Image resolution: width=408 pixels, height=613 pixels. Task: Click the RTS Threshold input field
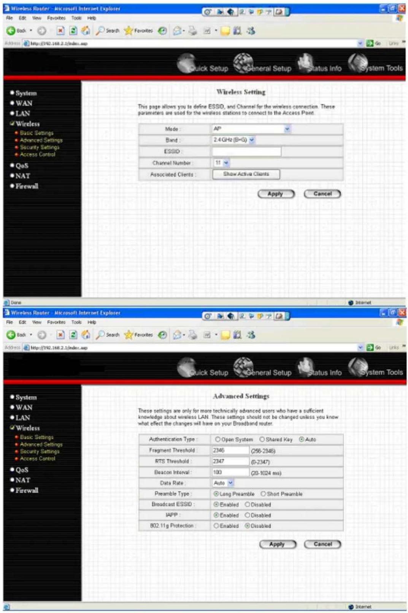[230, 461]
